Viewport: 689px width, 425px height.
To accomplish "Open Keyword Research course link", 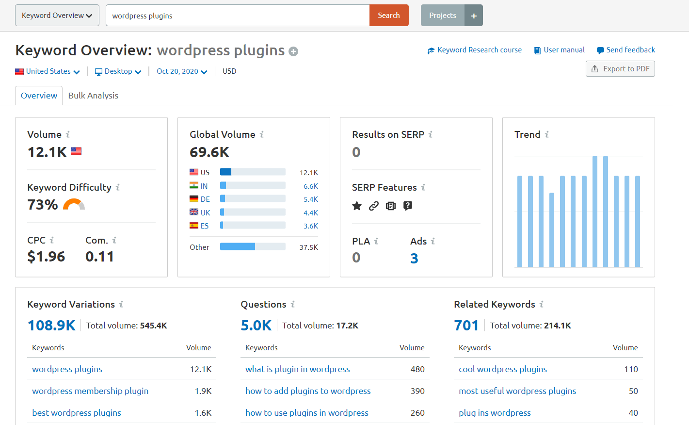I will pos(475,50).
